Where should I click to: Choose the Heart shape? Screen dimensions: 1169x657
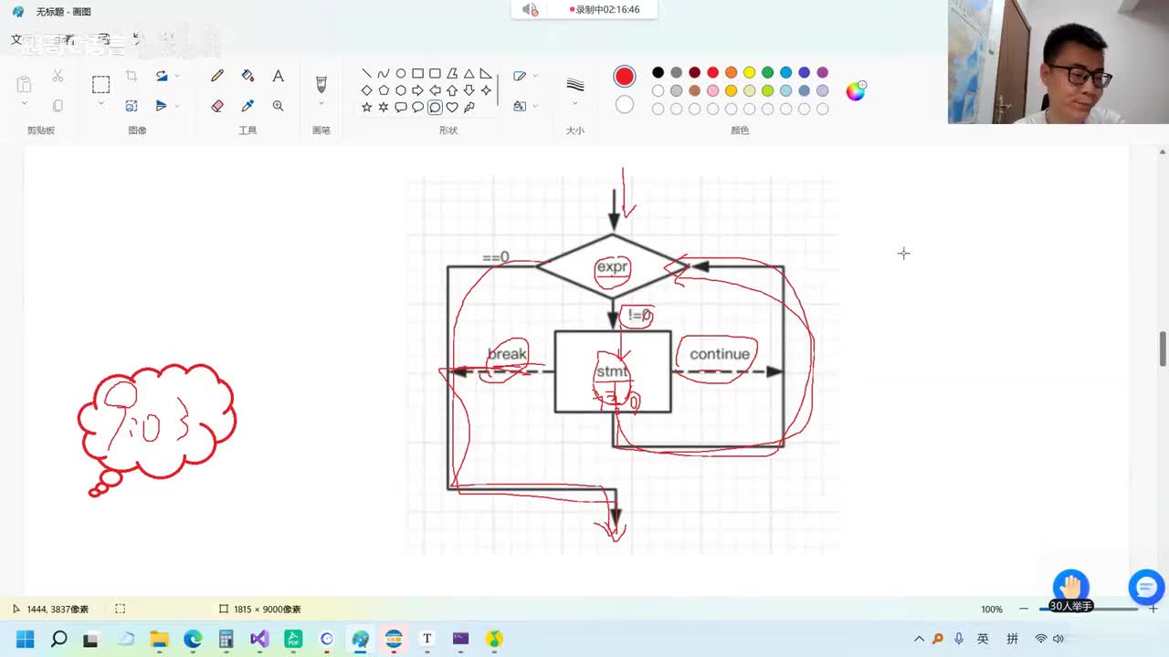452,108
